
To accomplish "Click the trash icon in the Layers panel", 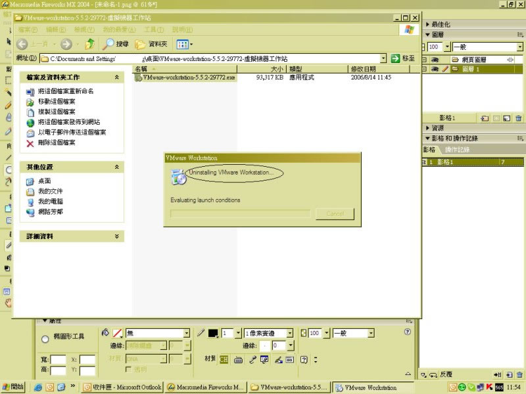I will point(518,118).
